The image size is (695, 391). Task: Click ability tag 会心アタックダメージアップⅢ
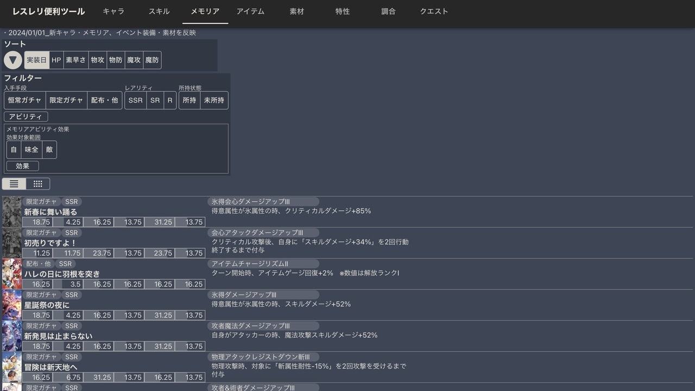click(263, 232)
